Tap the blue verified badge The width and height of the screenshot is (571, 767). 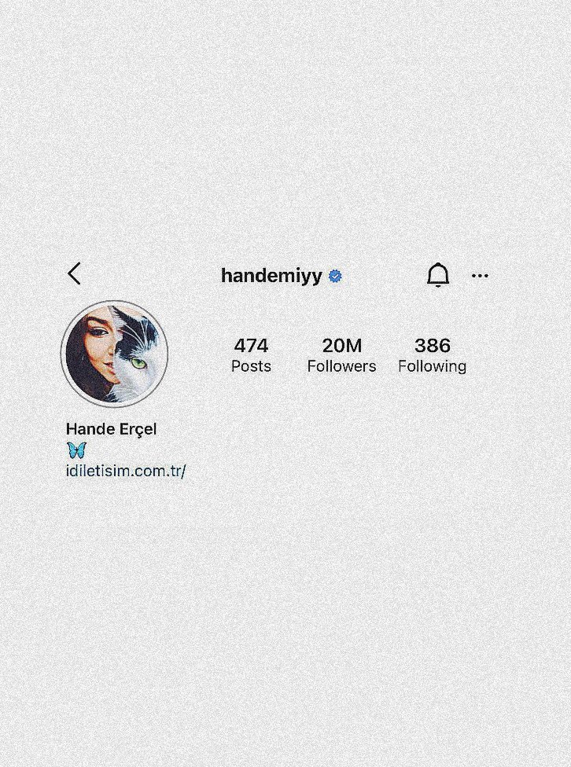[335, 277]
